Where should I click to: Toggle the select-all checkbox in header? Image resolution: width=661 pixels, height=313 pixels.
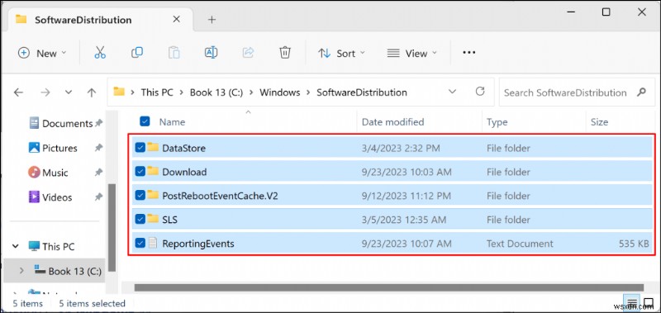click(145, 121)
